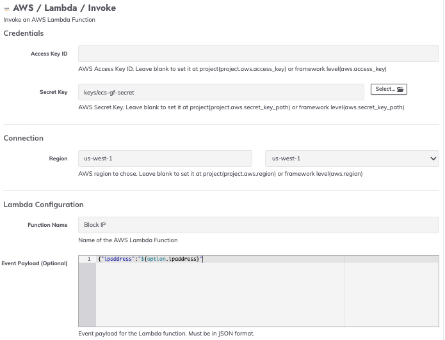Click the Lambda Configuration section heading

(44, 205)
